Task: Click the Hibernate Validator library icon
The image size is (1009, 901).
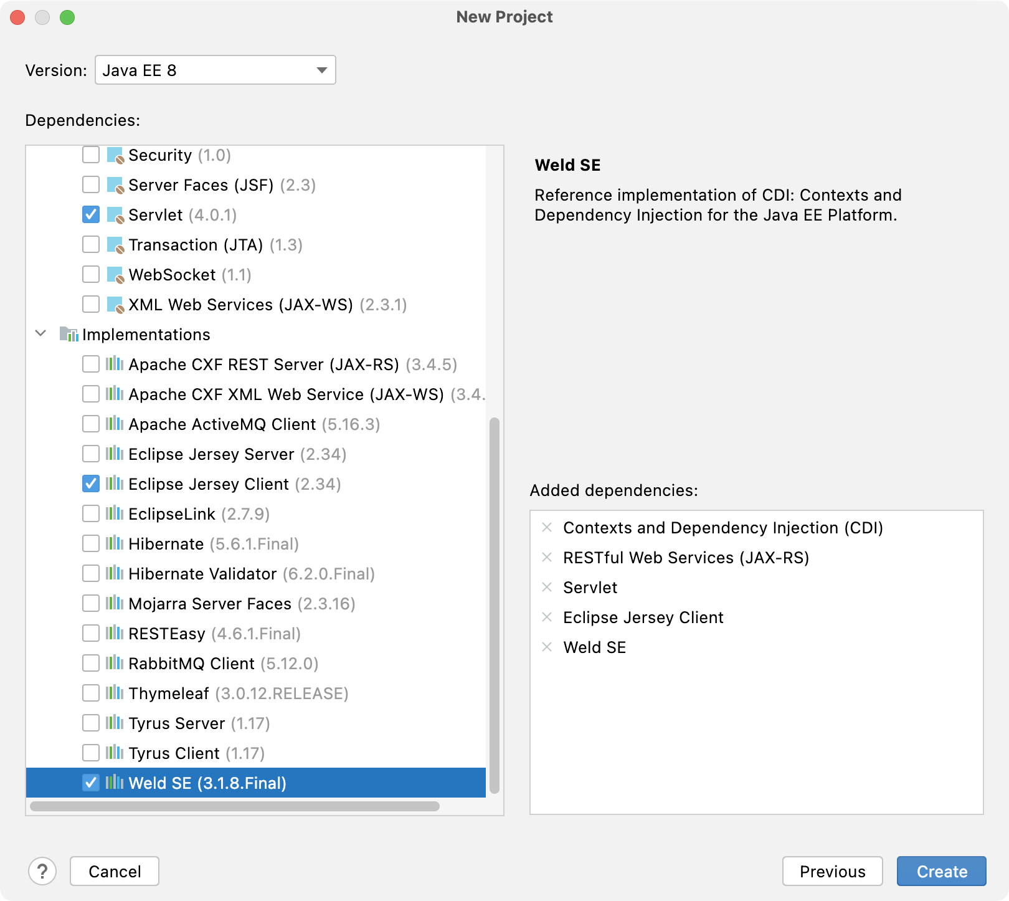Action: [x=115, y=573]
